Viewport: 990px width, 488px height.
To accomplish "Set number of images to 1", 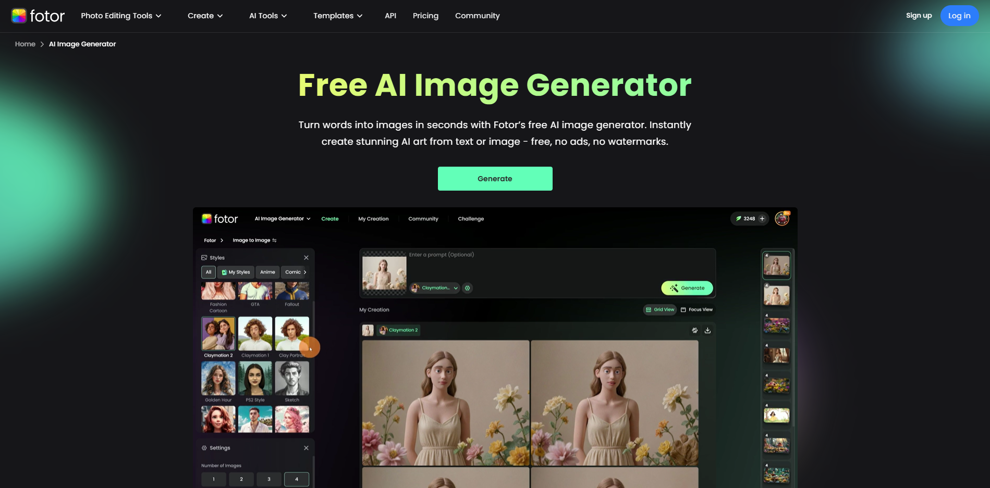I will point(214,479).
